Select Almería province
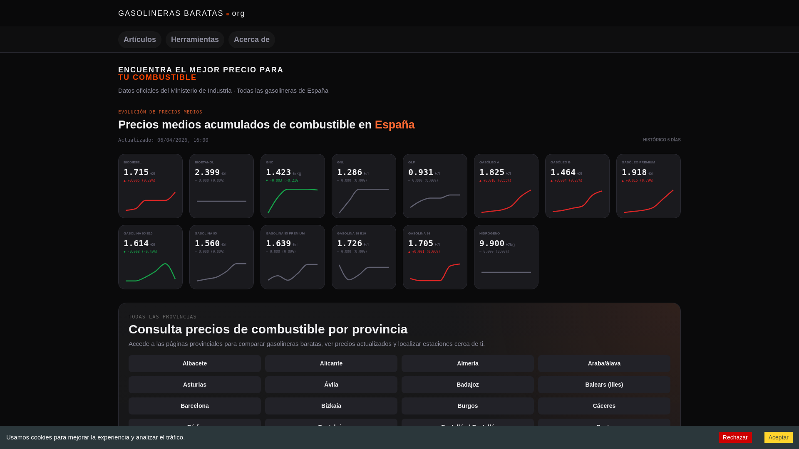Screen dimensions: 799x449 pyautogui.click(x=468, y=363)
